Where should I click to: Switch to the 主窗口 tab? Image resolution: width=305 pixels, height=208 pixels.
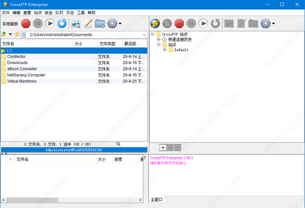coord(156,200)
